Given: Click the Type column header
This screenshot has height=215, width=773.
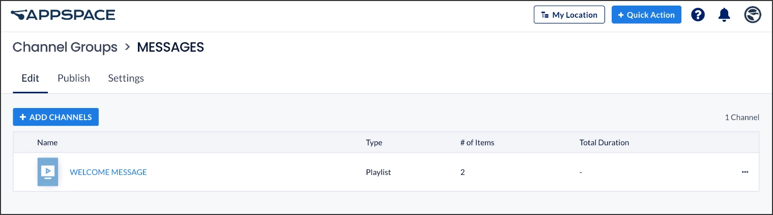Looking at the screenshot, I should pos(374,142).
